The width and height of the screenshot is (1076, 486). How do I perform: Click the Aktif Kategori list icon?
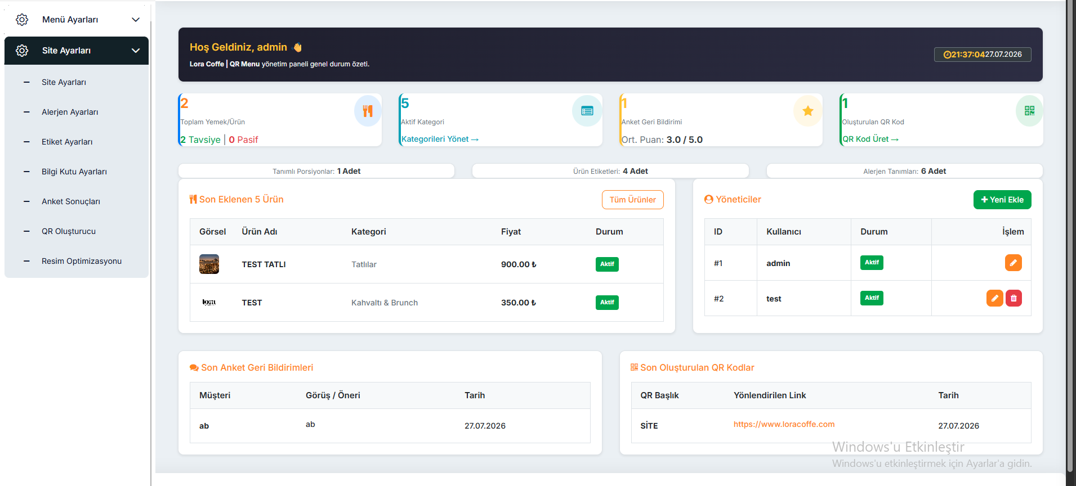pos(587,111)
